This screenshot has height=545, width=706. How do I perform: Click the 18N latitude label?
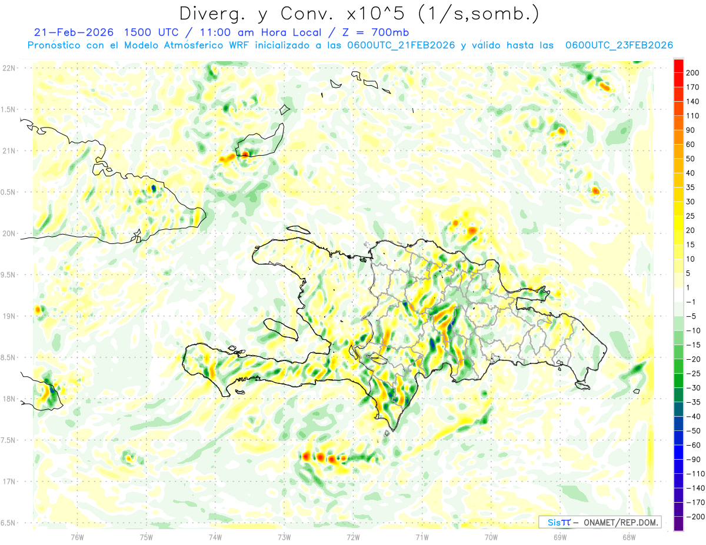pyautogui.click(x=9, y=399)
